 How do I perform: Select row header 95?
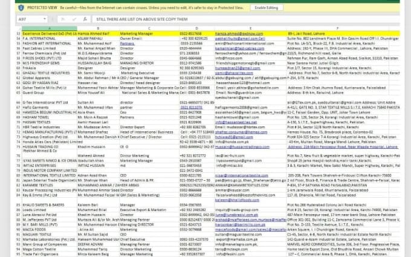(x=18, y=254)
